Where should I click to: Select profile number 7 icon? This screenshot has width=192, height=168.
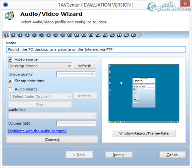48,35
